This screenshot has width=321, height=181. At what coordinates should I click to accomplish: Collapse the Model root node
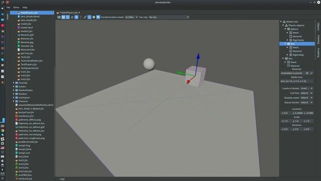click(x=281, y=22)
